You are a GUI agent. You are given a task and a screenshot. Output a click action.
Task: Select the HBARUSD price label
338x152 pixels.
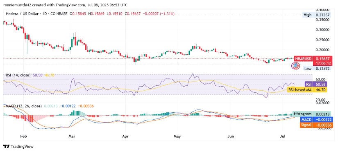[303, 58]
